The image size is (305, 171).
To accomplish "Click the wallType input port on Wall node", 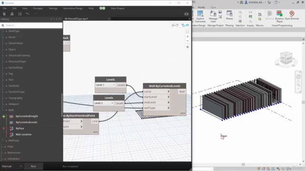I will tap(157, 108).
